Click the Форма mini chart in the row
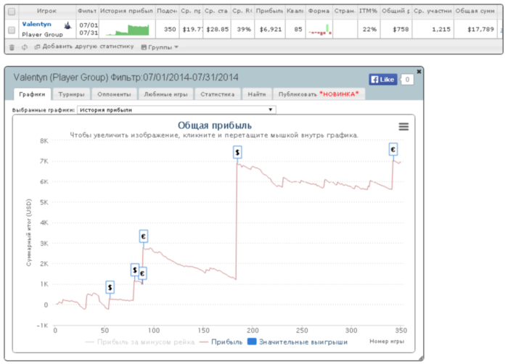The width and height of the screenshot is (508, 364). (x=320, y=30)
